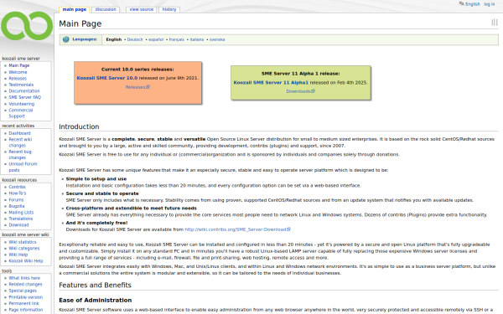Viewport: 503px width, 314px height.
Task: Open Wiki categories link
Action: tap(24, 249)
